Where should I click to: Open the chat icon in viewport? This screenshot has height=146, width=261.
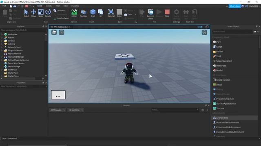pos(62,32)
